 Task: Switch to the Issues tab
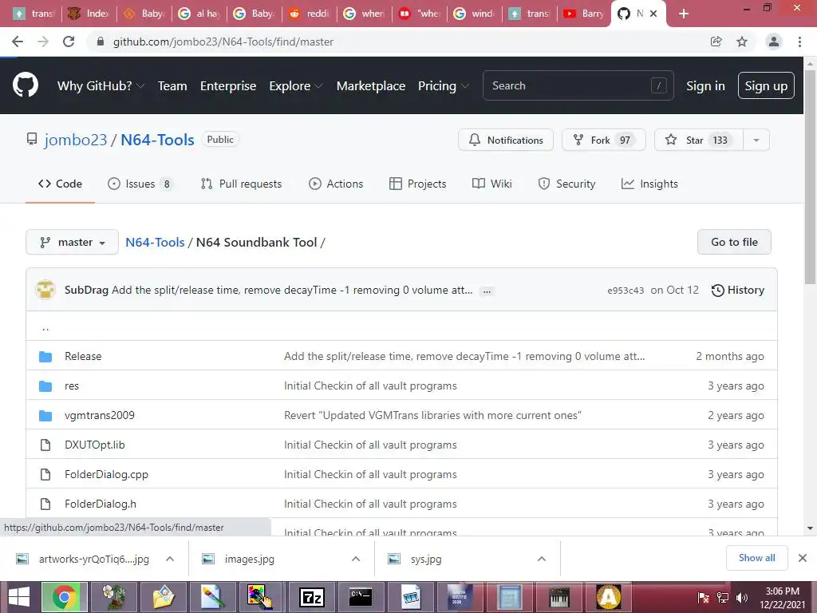tap(140, 184)
